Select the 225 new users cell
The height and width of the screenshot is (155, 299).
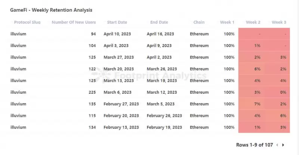92,92
